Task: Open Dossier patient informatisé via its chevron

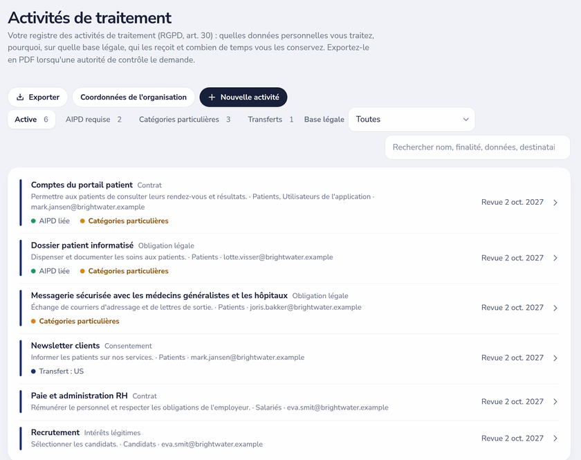Action: click(x=555, y=258)
